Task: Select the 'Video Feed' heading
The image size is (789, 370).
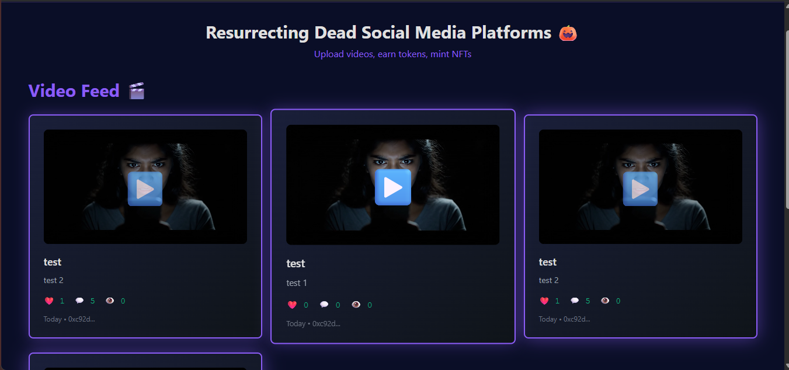Action: [x=74, y=90]
